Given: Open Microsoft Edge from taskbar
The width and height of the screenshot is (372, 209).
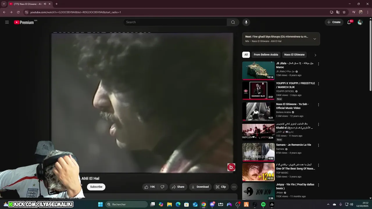Looking at the screenshot, I should [x=178, y=204].
